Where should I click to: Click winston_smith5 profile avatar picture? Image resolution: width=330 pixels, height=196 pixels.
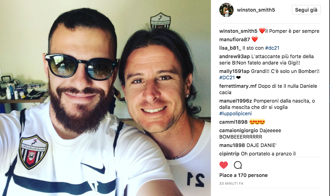(x=226, y=10)
